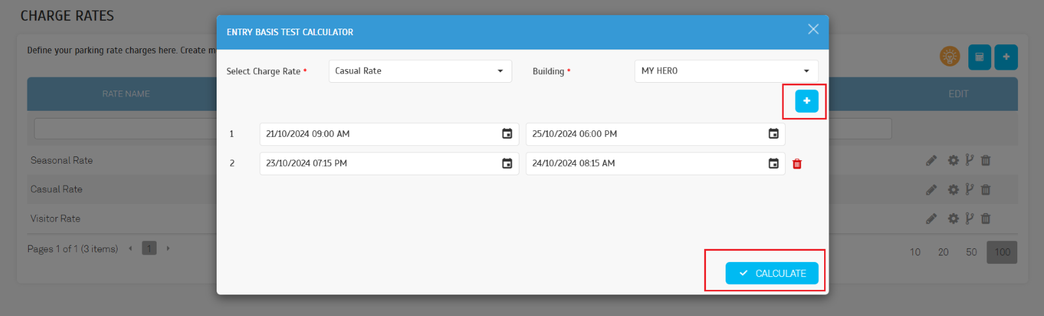Go to next page arrow in pagination

[x=168, y=248]
